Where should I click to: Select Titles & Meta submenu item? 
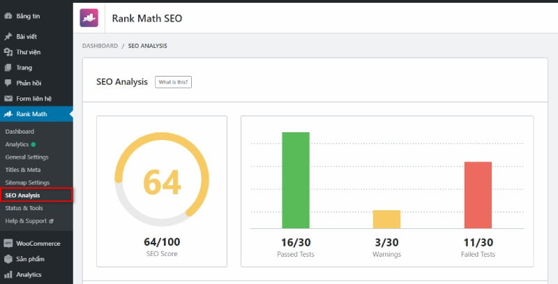click(x=22, y=170)
